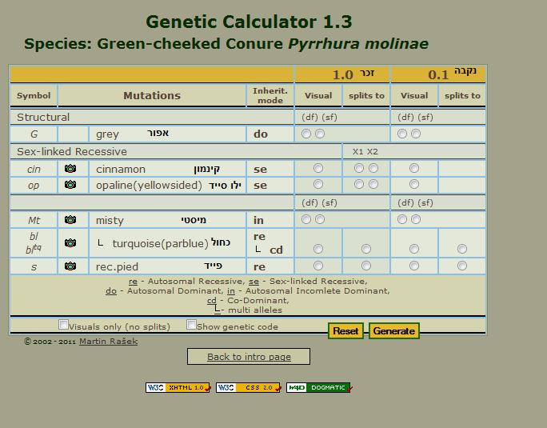The image size is (547, 428).
Task: Choose female single-factor radio for misty
Action: pos(416,220)
